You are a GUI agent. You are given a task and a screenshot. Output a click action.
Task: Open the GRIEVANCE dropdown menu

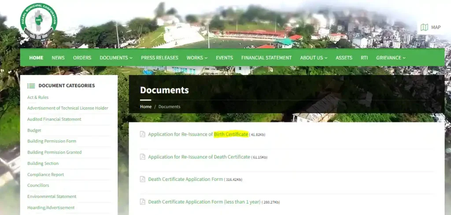coord(391,58)
